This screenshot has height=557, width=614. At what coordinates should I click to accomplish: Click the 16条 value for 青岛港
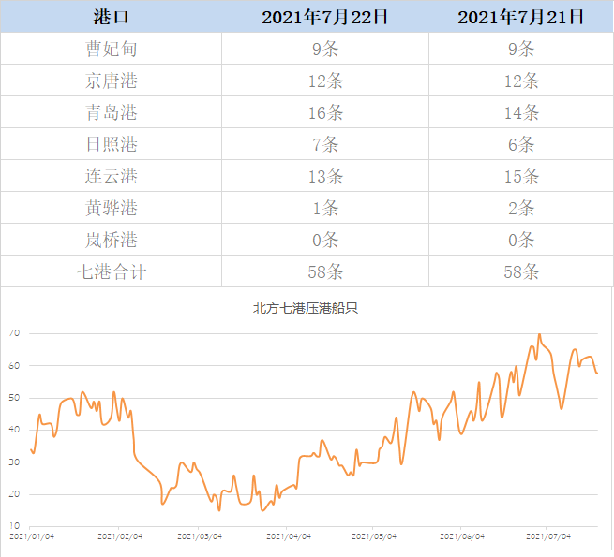325,112
